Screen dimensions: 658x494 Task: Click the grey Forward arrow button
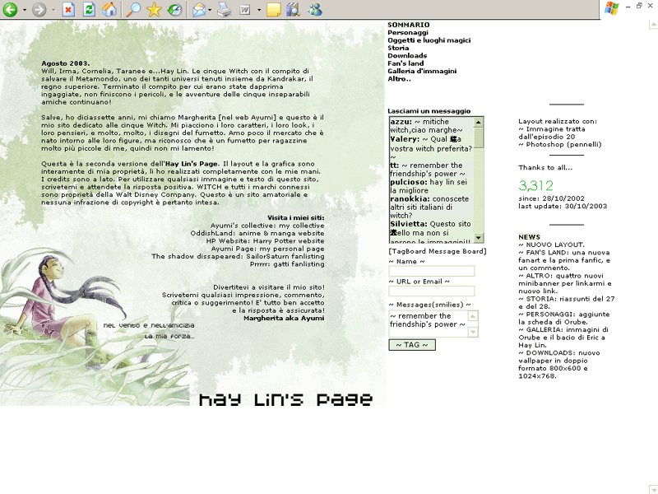(39, 9)
